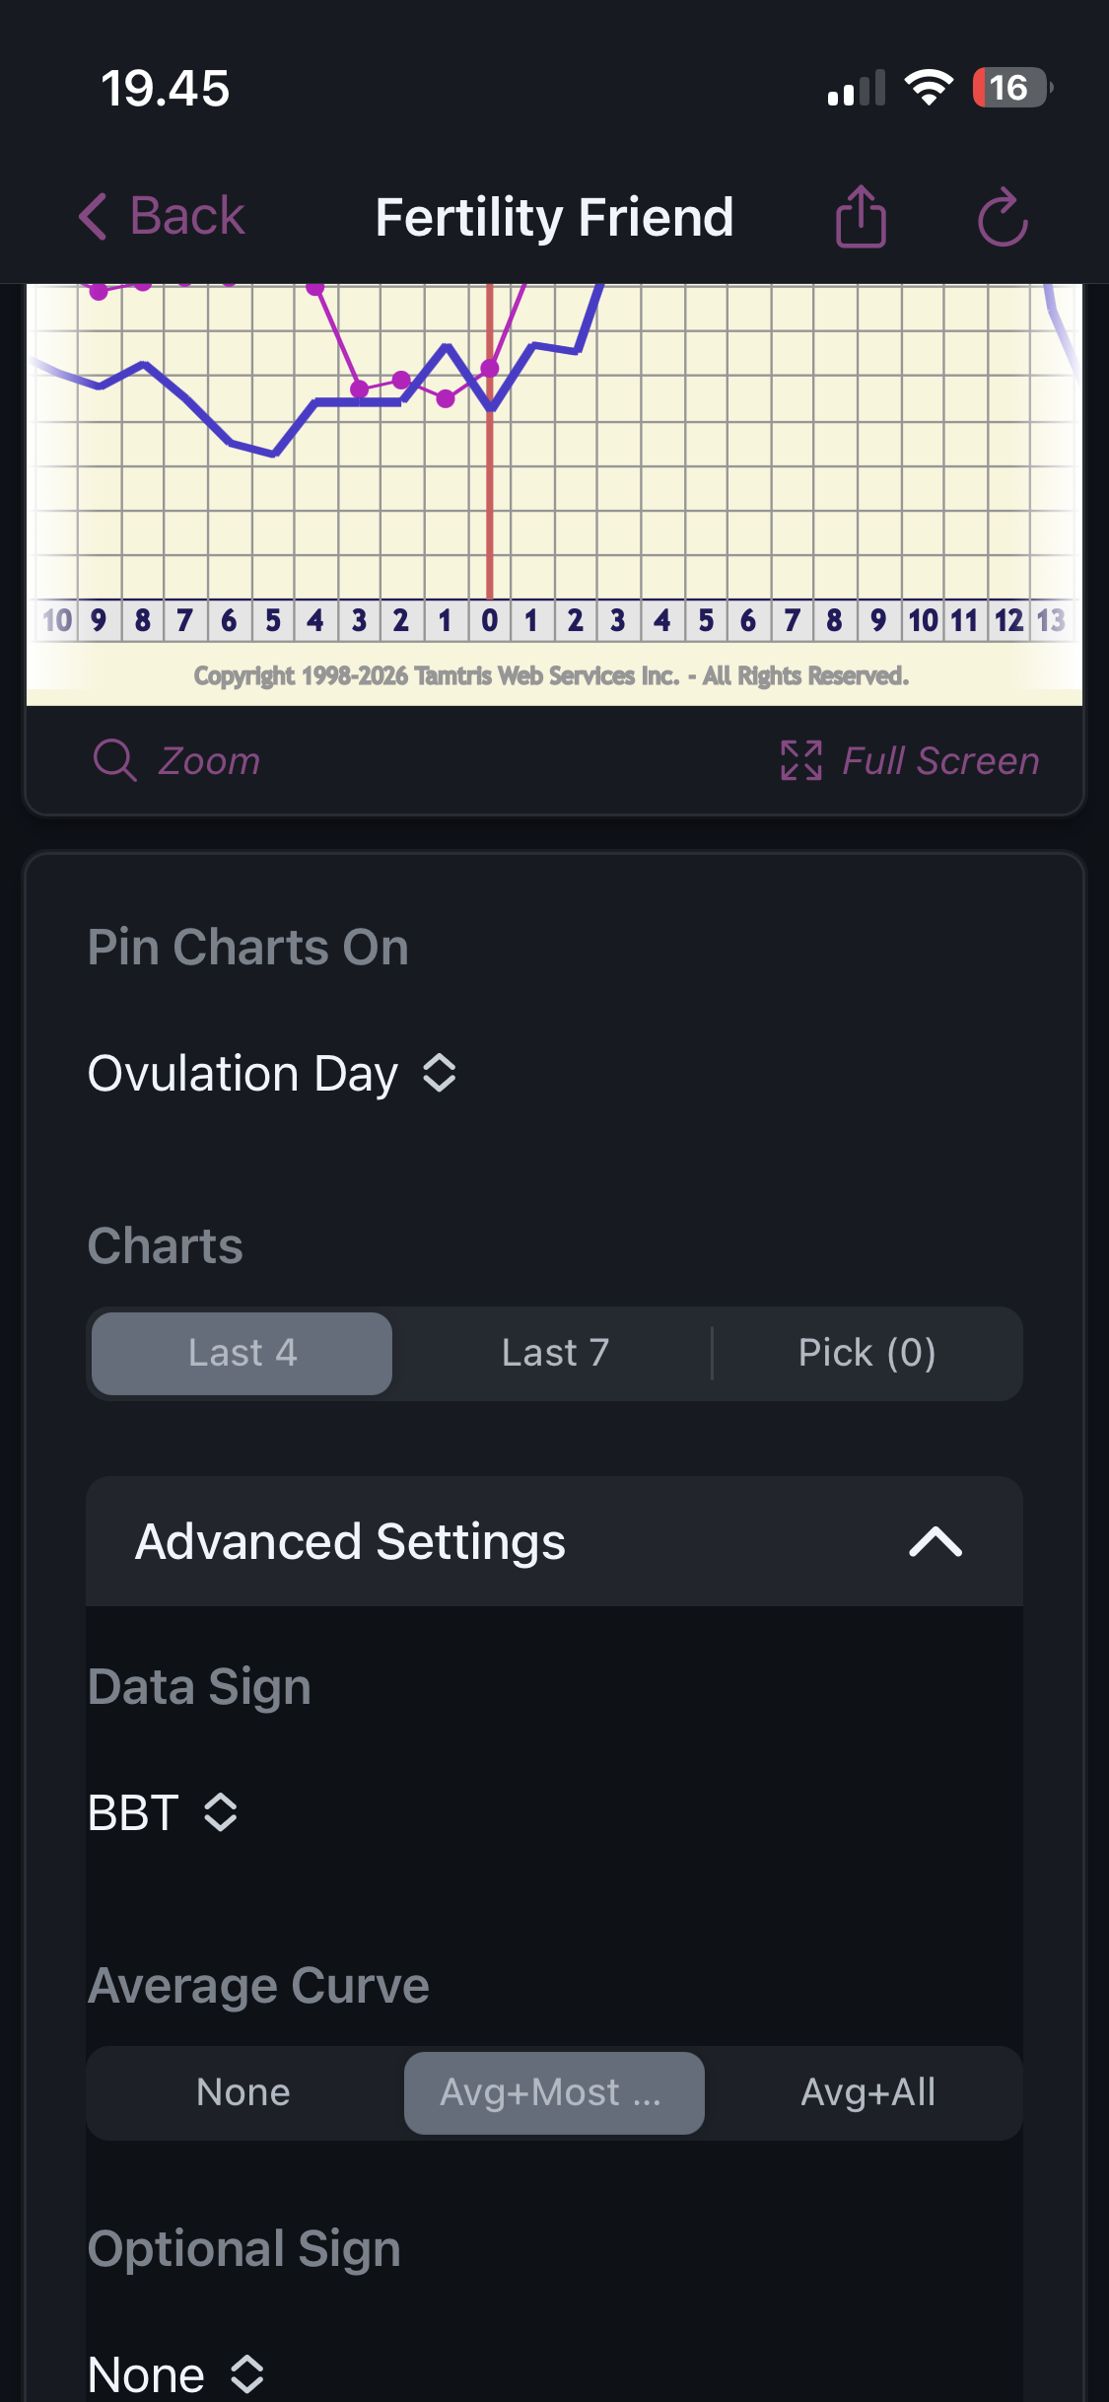Screen dimensions: 1109x2402
Task: Tap the cellular signal bars icon
Action: click(856, 89)
